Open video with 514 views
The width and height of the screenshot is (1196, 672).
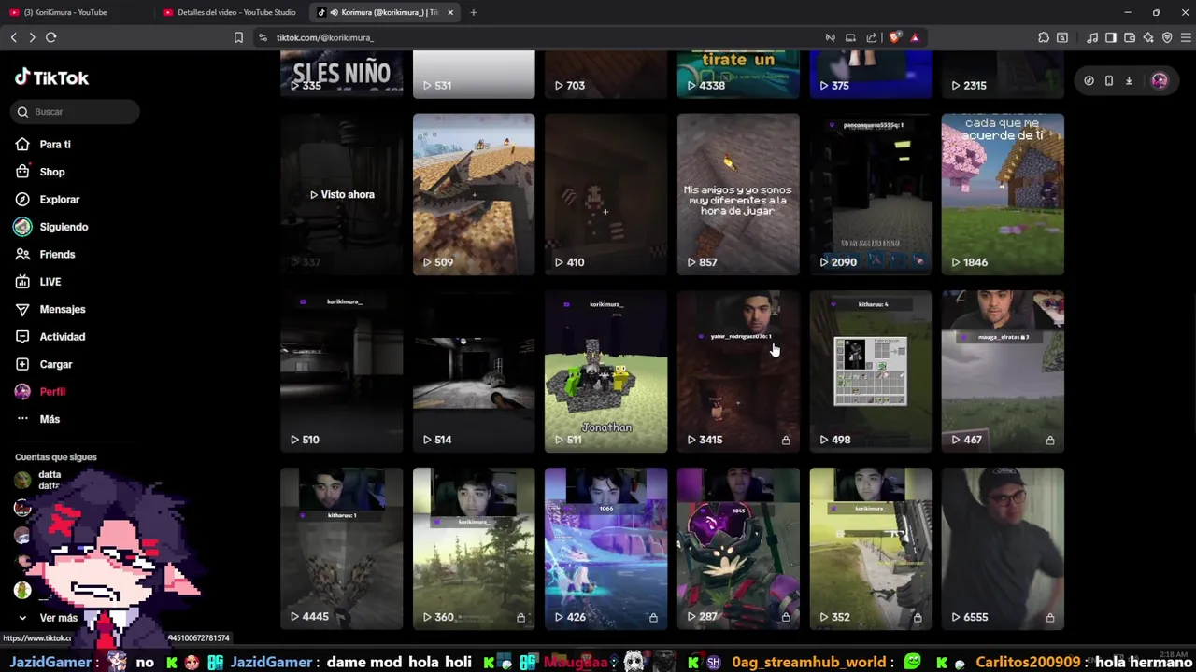pyautogui.click(x=474, y=371)
